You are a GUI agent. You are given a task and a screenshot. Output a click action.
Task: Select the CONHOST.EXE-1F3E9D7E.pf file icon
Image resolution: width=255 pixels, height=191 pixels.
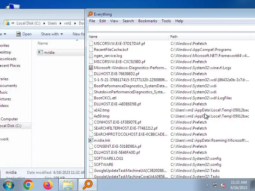click(91, 122)
